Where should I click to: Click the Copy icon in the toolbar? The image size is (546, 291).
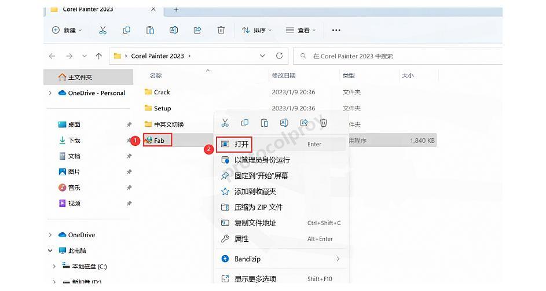click(x=126, y=30)
